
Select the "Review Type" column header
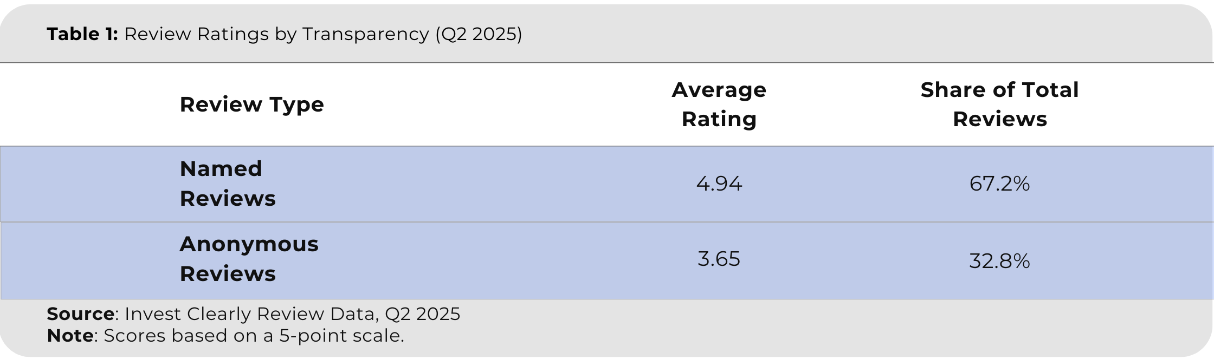pyautogui.click(x=251, y=105)
